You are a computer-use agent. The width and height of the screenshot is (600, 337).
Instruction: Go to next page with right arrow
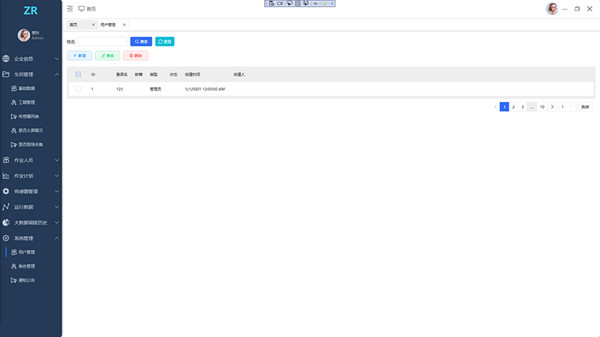(552, 107)
